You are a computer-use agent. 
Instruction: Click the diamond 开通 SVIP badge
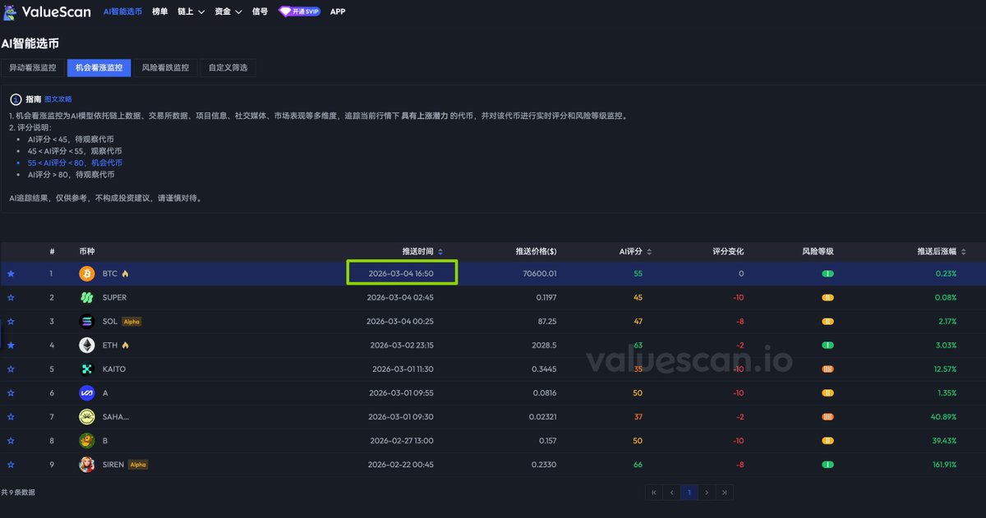click(x=299, y=11)
